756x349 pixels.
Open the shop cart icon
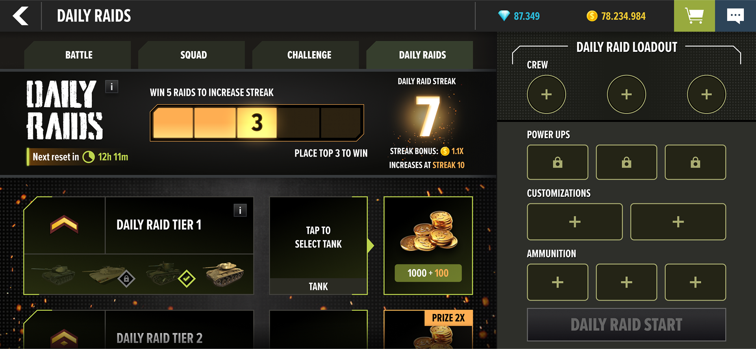[694, 16]
